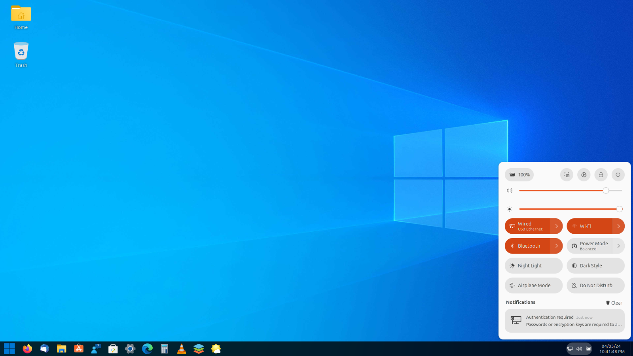The height and width of the screenshot is (356, 633).
Task: Open the VLC media player icon
Action: (181, 348)
